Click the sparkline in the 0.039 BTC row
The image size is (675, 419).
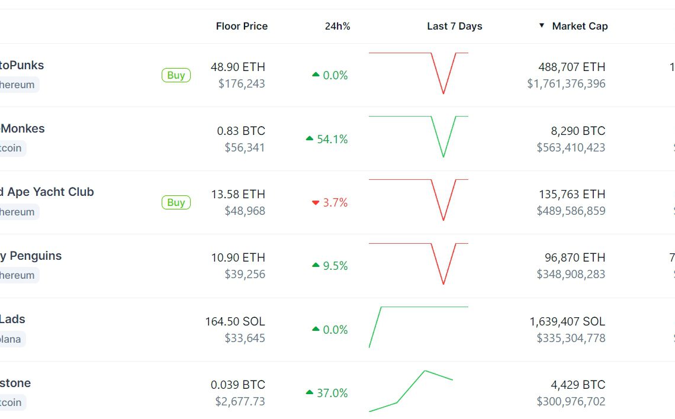point(411,391)
